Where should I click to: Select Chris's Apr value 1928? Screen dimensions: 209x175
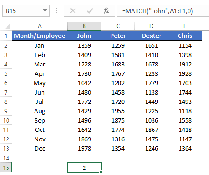click(x=185, y=73)
